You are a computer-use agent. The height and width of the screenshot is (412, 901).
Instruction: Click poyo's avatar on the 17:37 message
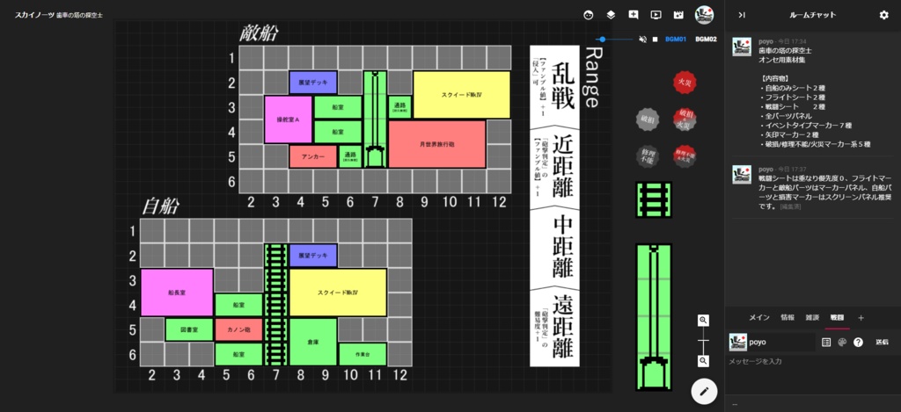(741, 174)
